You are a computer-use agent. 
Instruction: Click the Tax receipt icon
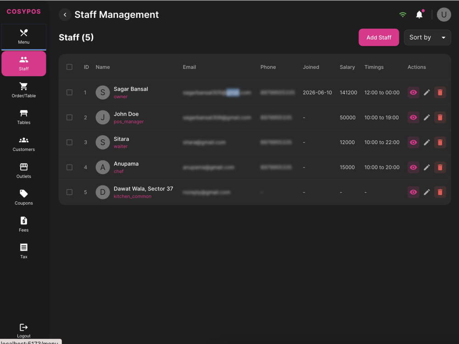pos(24,248)
